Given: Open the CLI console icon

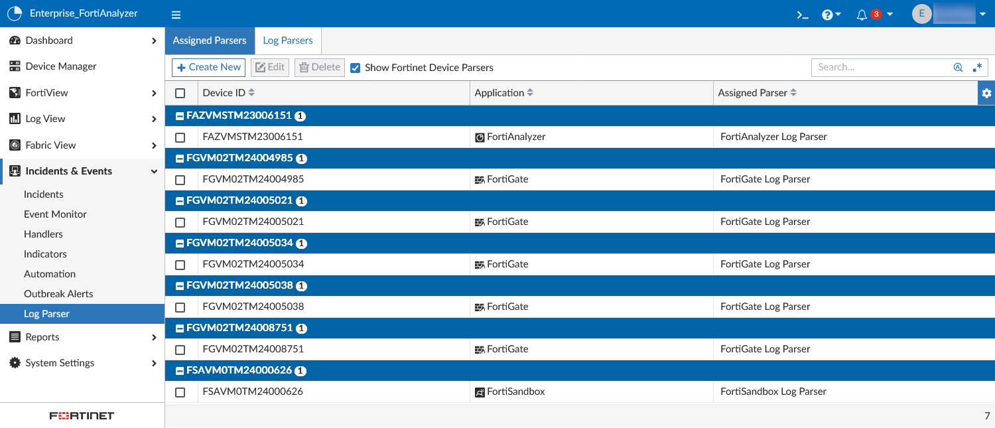Looking at the screenshot, I should pyautogui.click(x=803, y=15).
